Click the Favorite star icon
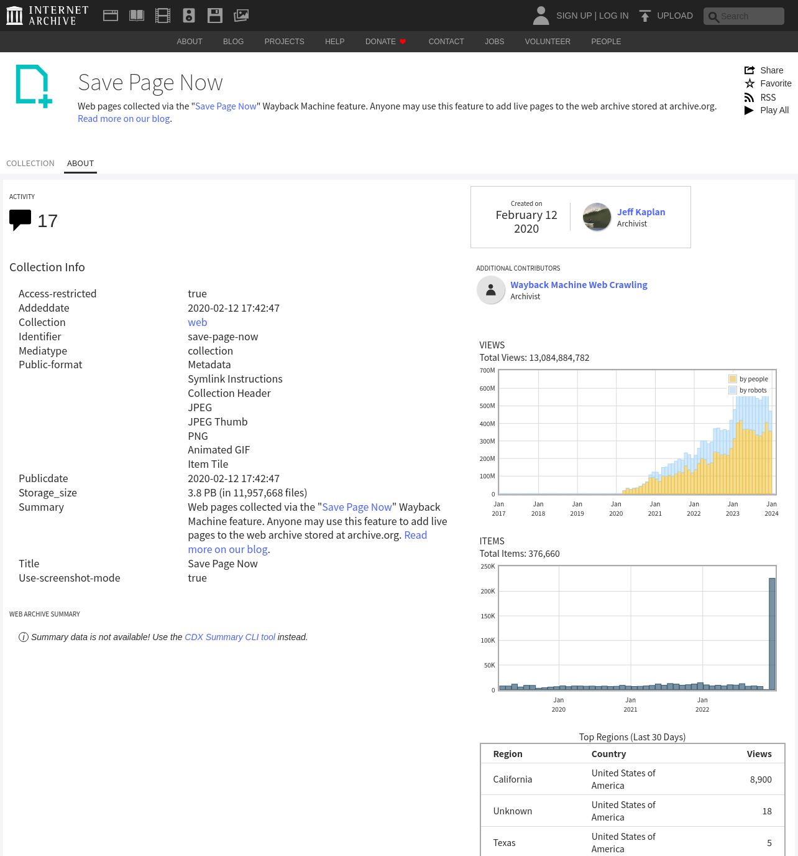The width and height of the screenshot is (798, 856). [750, 83]
